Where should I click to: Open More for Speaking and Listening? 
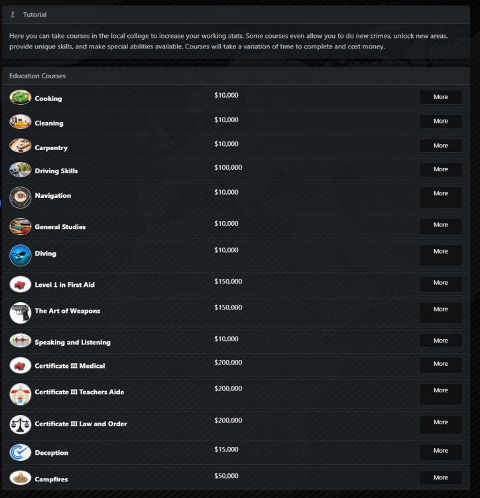pyautogui.click(x=440, y=341)
